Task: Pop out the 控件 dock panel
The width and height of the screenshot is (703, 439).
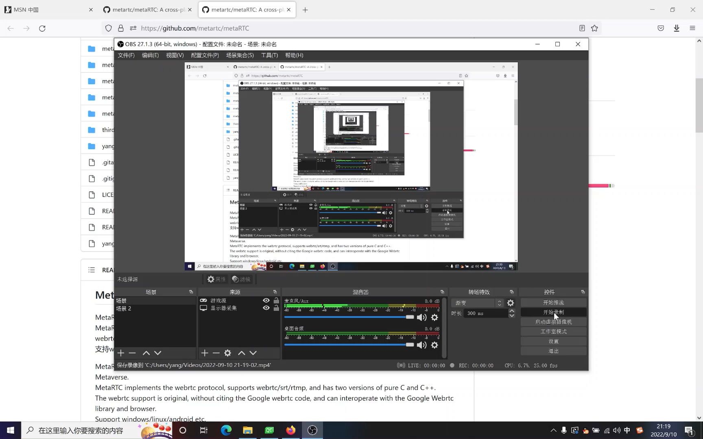Action: click(583, 292)
